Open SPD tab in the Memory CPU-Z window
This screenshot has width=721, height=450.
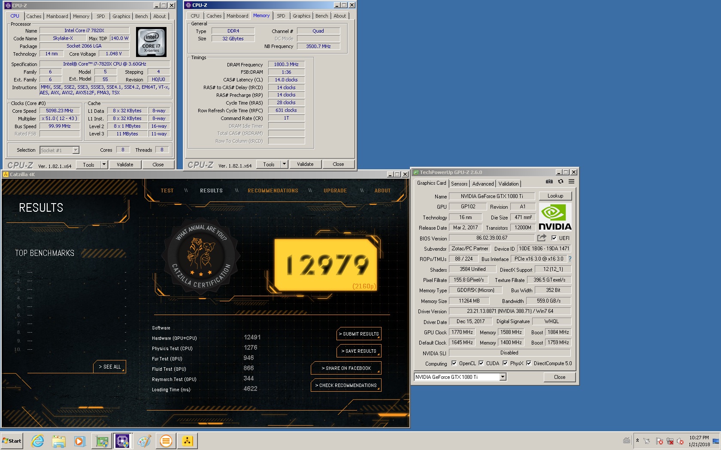point(281,16)
